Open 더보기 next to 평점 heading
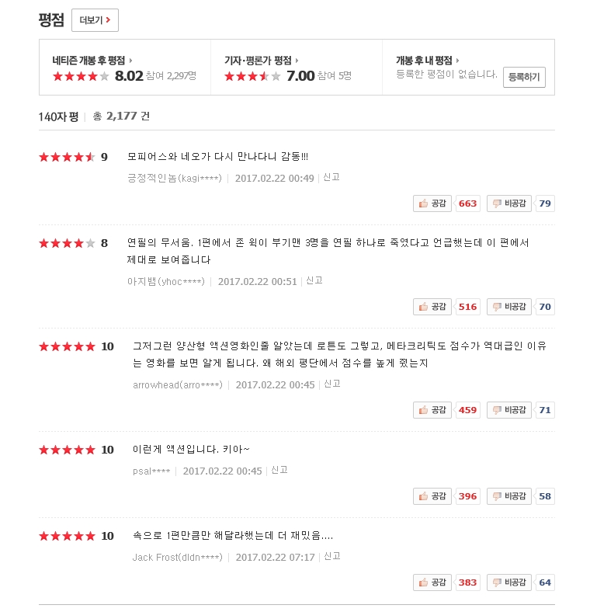Screen dimensions: 590x612 click(95, 20)
